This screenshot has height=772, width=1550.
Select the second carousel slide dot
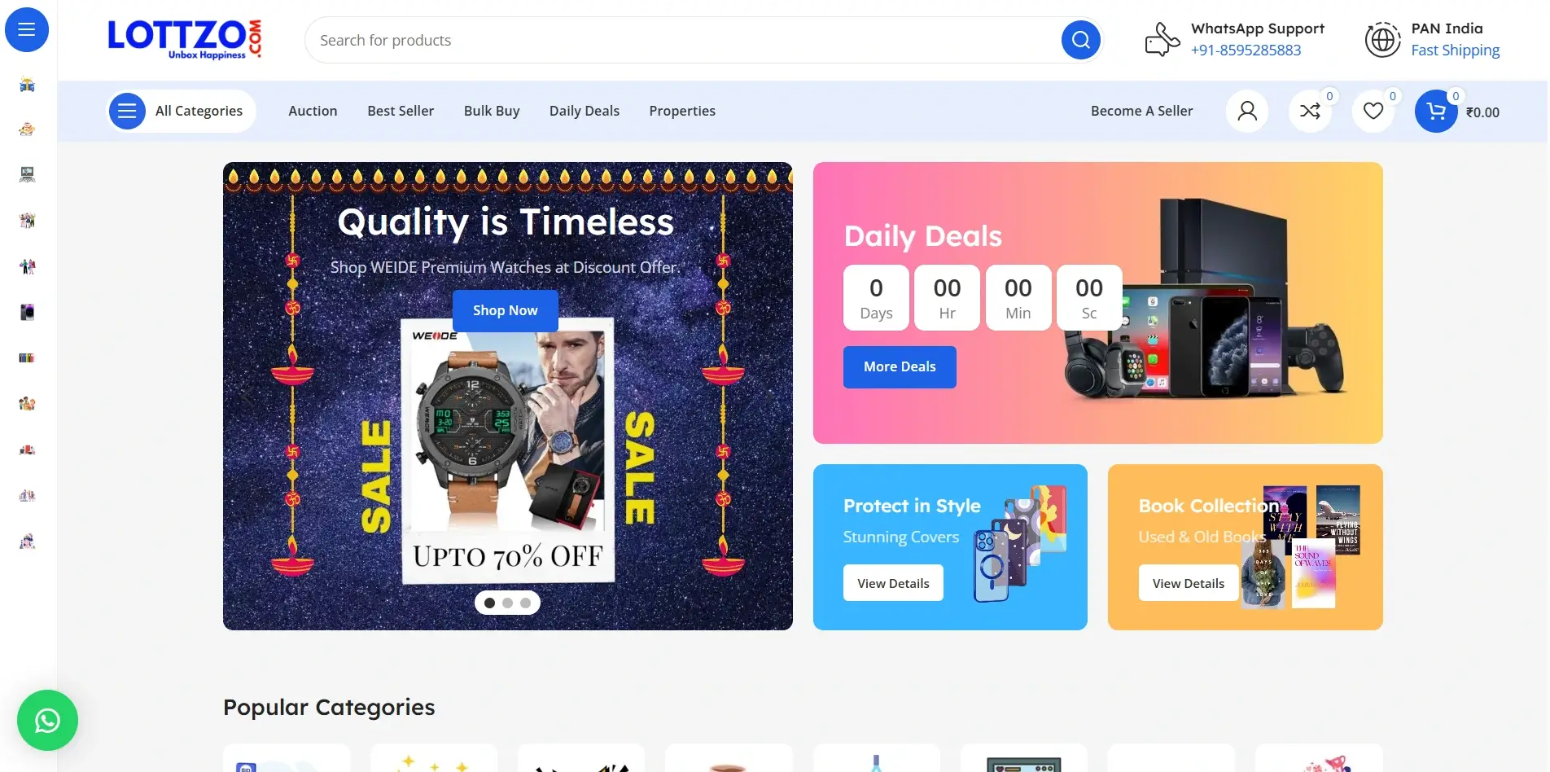(507, 603)
